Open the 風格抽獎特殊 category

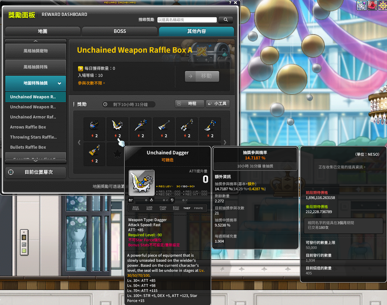(x=35, y=67)
